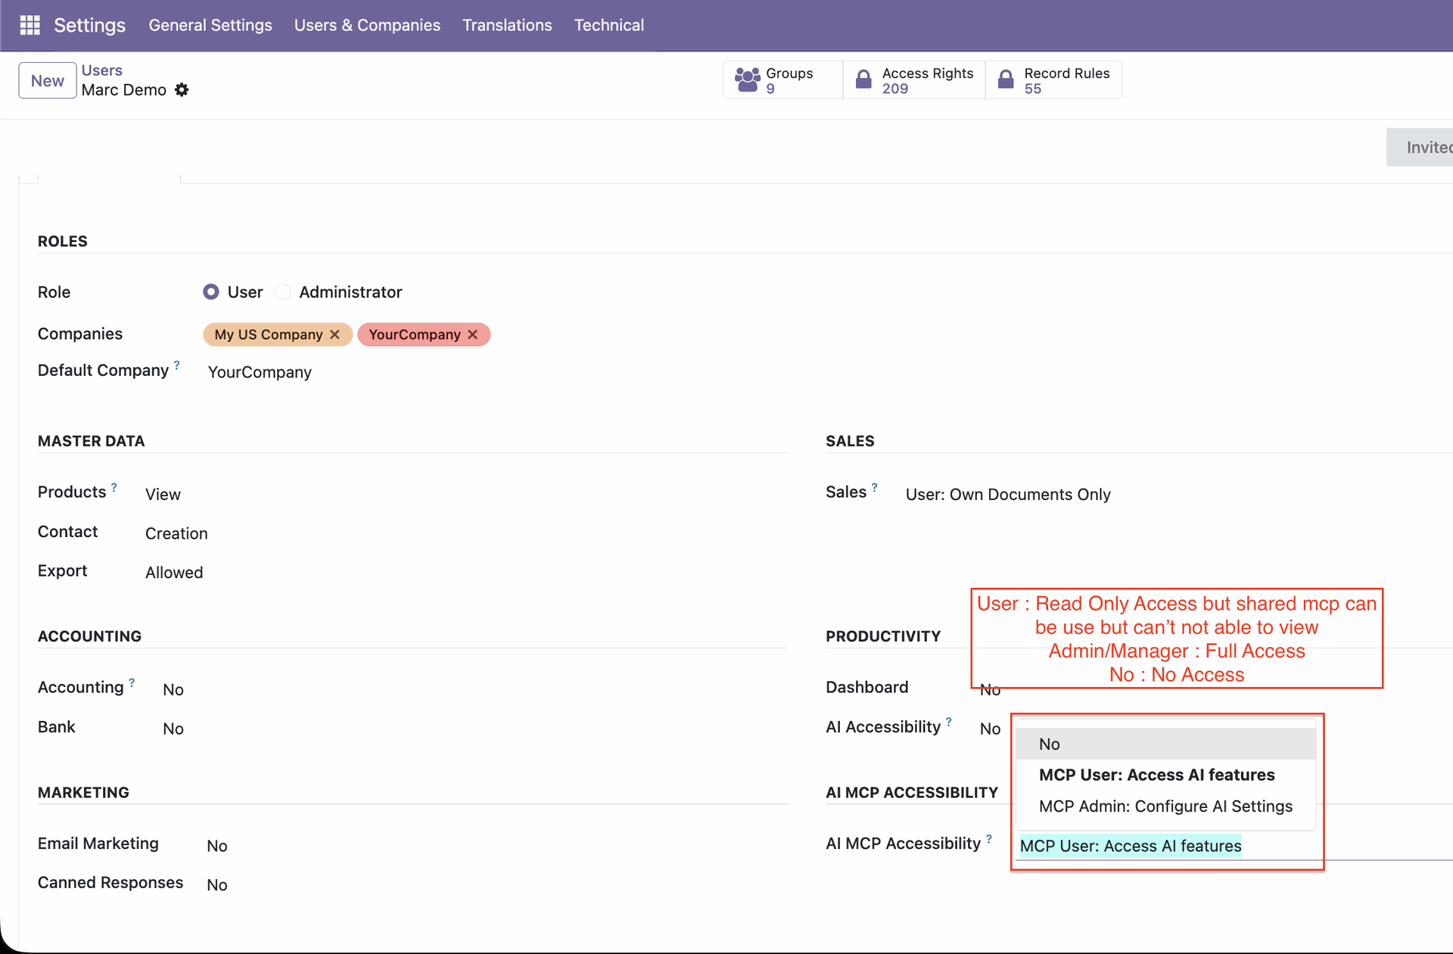This screenshot has width=1453, height=954.
Task: Show help tooltip for AI Accessibility
Action: click(x=949, y=722)
